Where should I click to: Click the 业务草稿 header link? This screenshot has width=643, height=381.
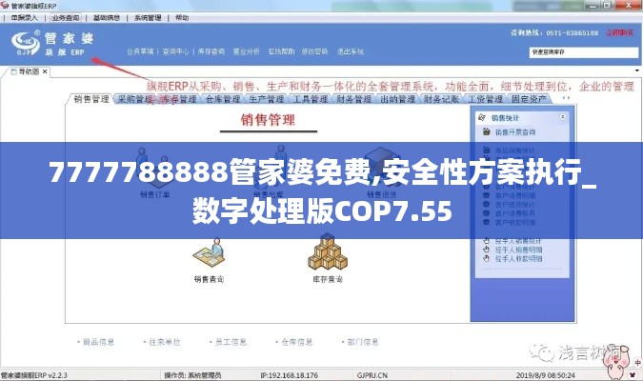click(140, 51)
